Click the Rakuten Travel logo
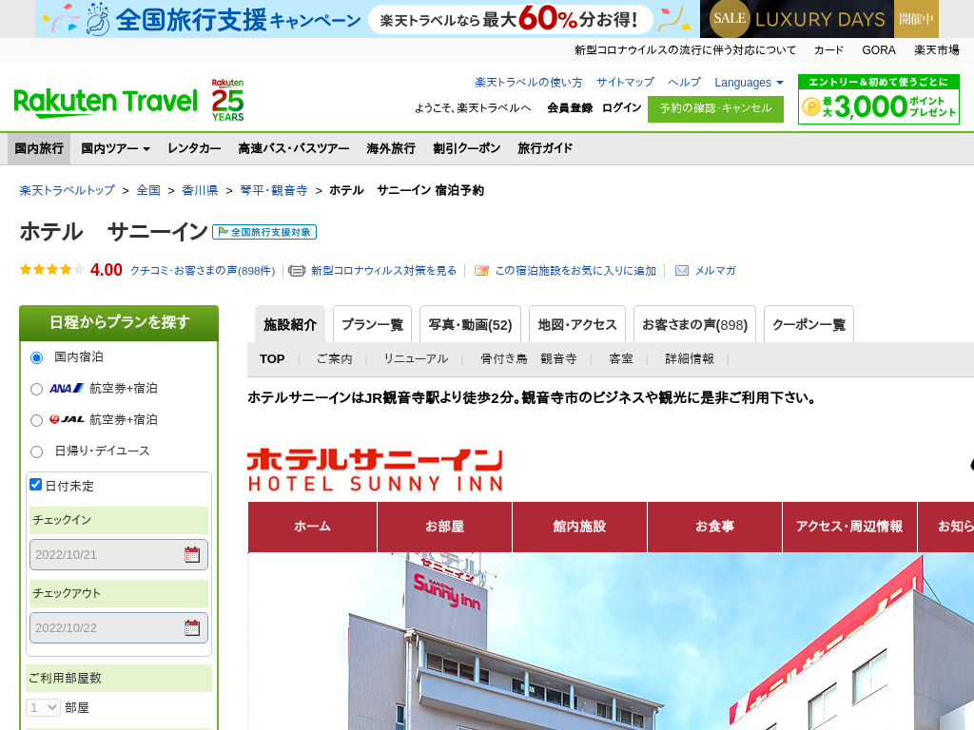974x730 pixels. tap(105, 103)
